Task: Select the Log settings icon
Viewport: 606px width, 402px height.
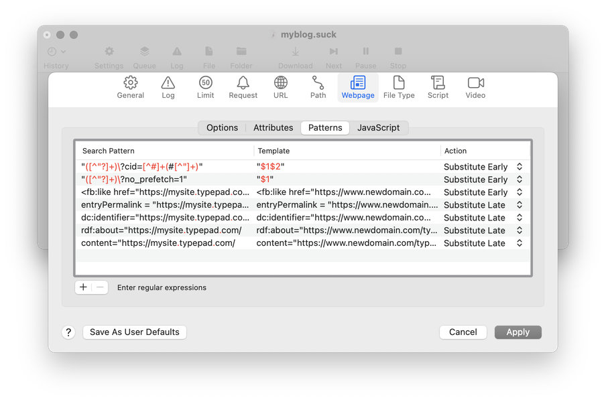Action: (x=168, y=87)
